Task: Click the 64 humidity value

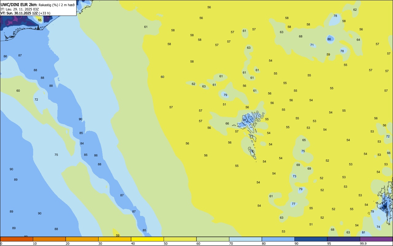Action: [x=358, y=40]
